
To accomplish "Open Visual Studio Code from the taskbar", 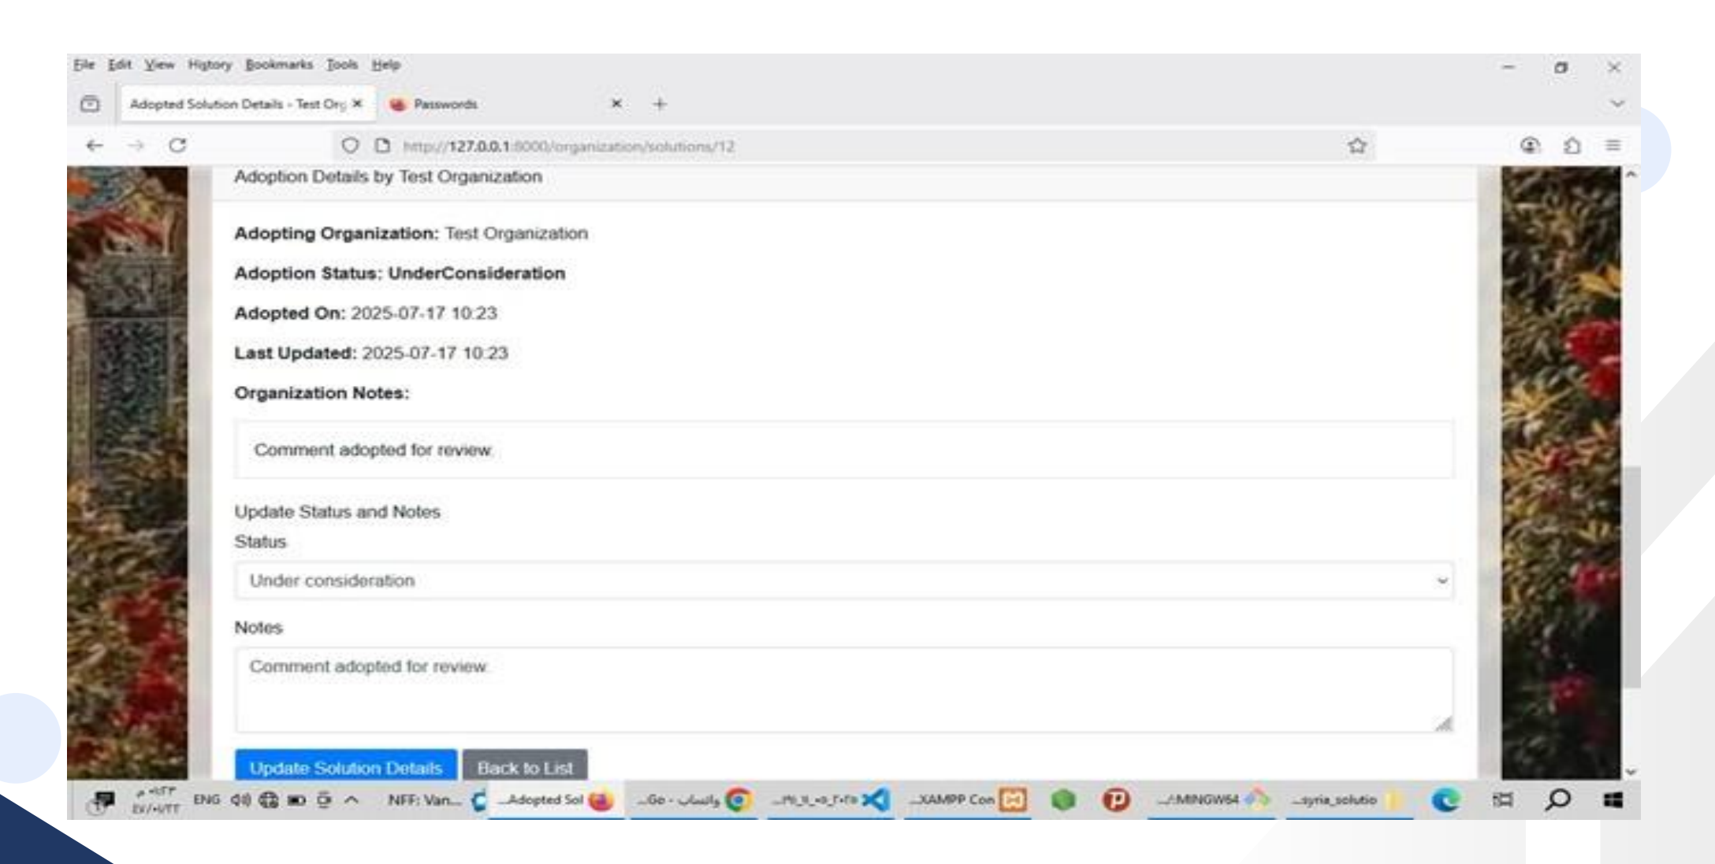I will pyautogui.click(x=875, y=799).
